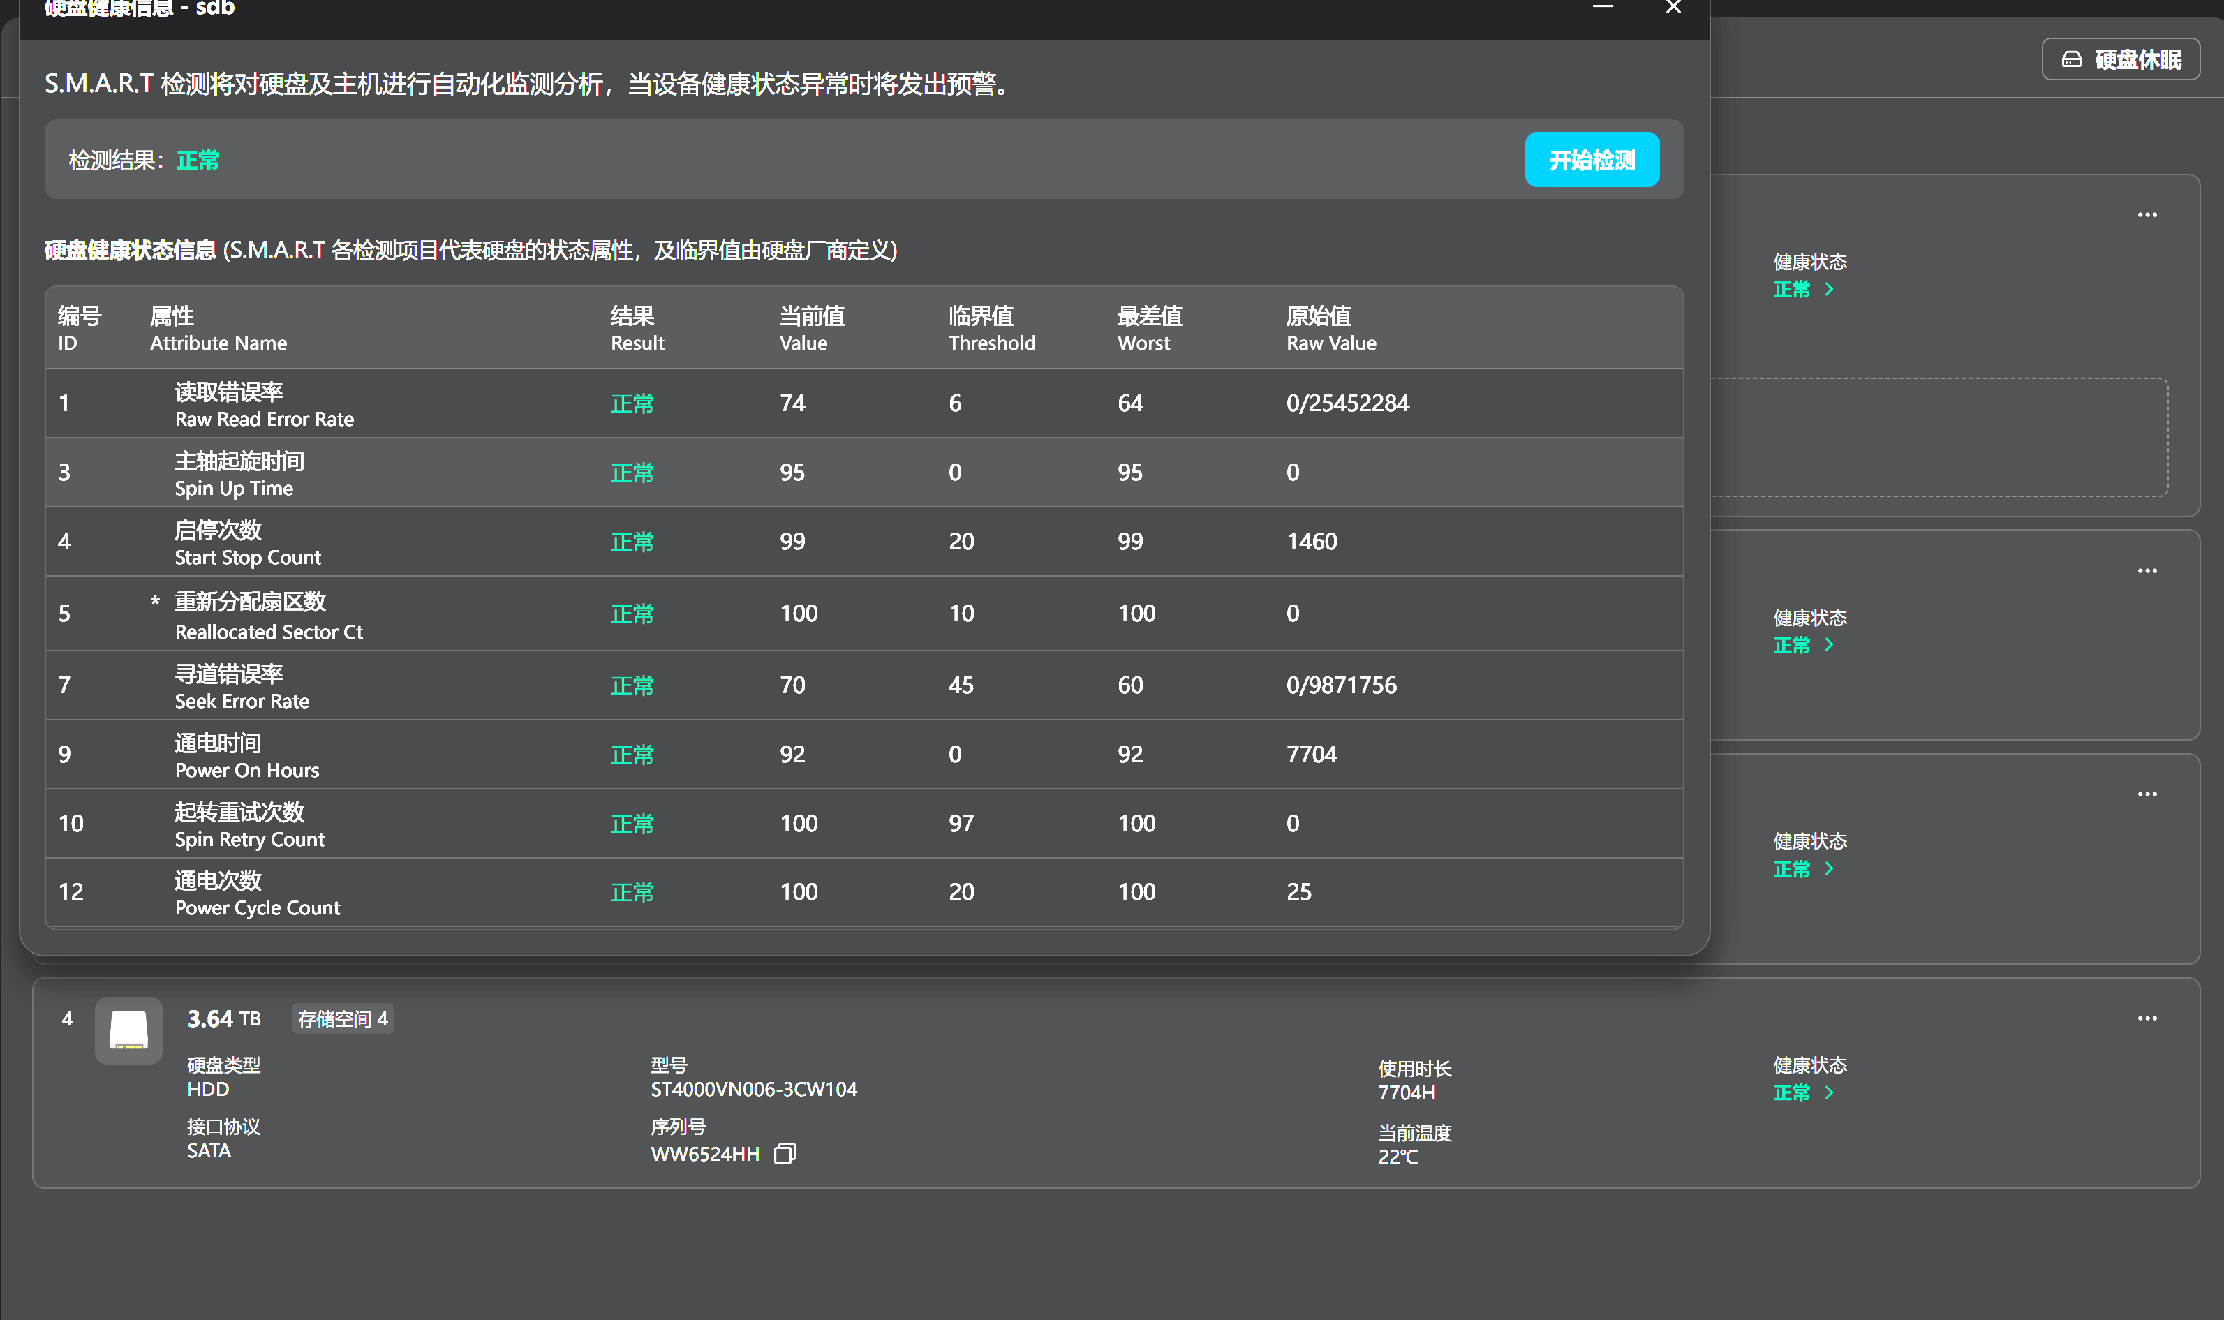
Task: Open three-dot menu on first disk card
Action: tap(2147, 215)
